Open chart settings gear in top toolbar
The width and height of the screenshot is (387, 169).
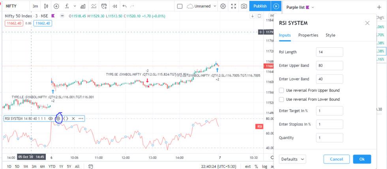[223, 6]
